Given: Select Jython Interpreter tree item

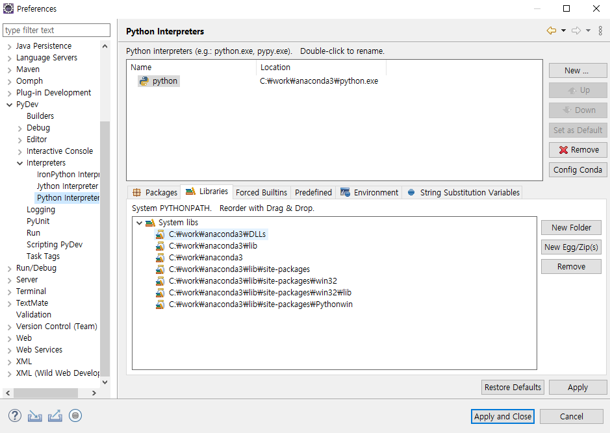Looking at the screenshot, I should tap(68, 186).
